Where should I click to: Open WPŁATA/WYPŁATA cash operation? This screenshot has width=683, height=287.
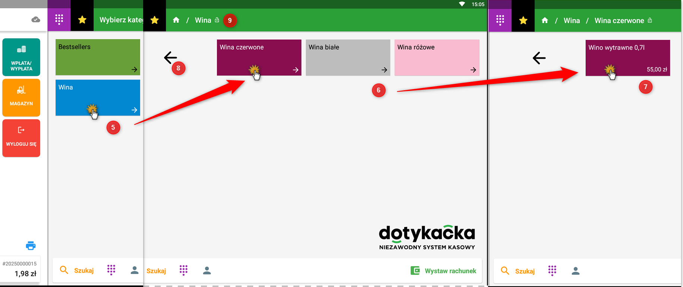21,57
